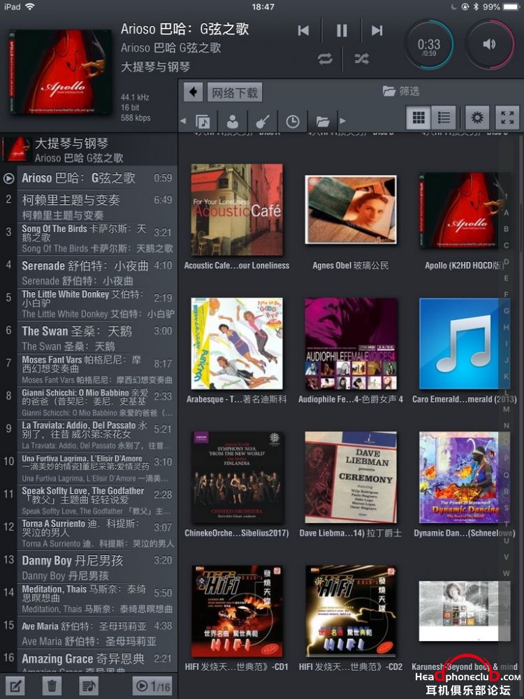Play track 7 Moses Fant Vars

(88, 370)
